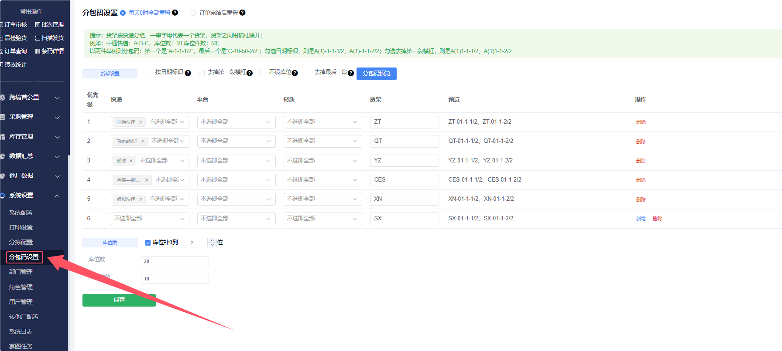Open the 平台 dropdown in the XN row

[x=236, y=199]
